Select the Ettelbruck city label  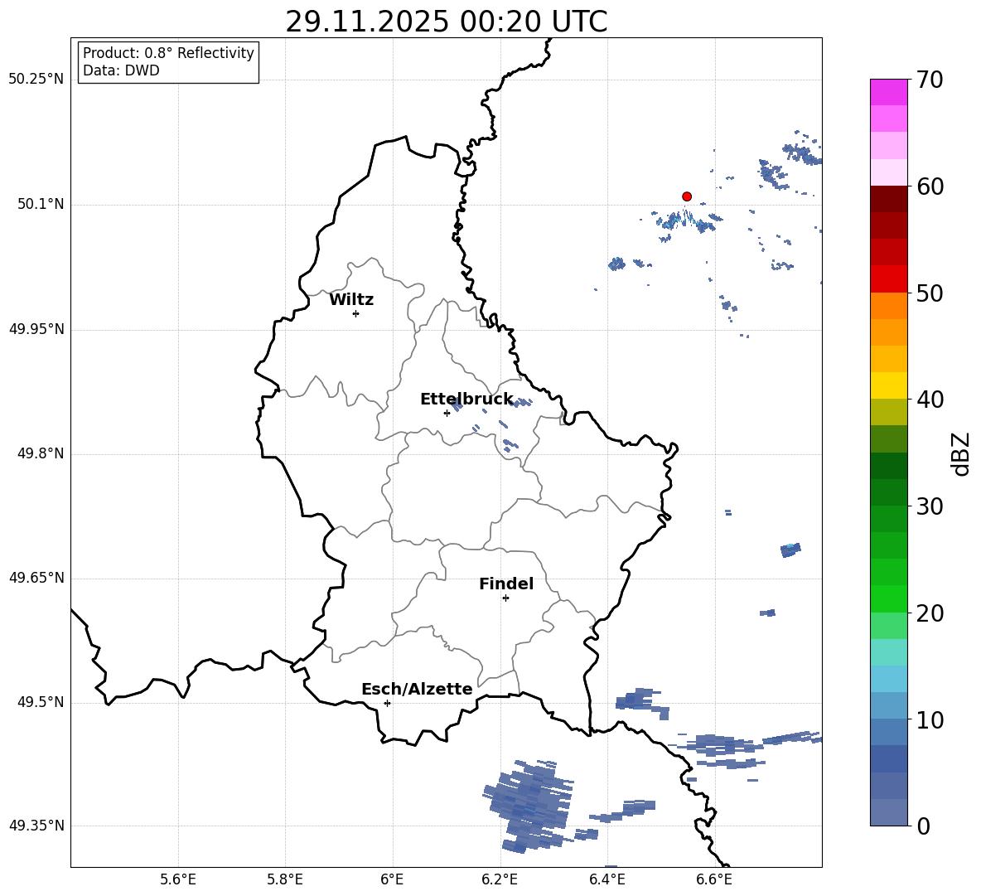(x=466, y=400)
